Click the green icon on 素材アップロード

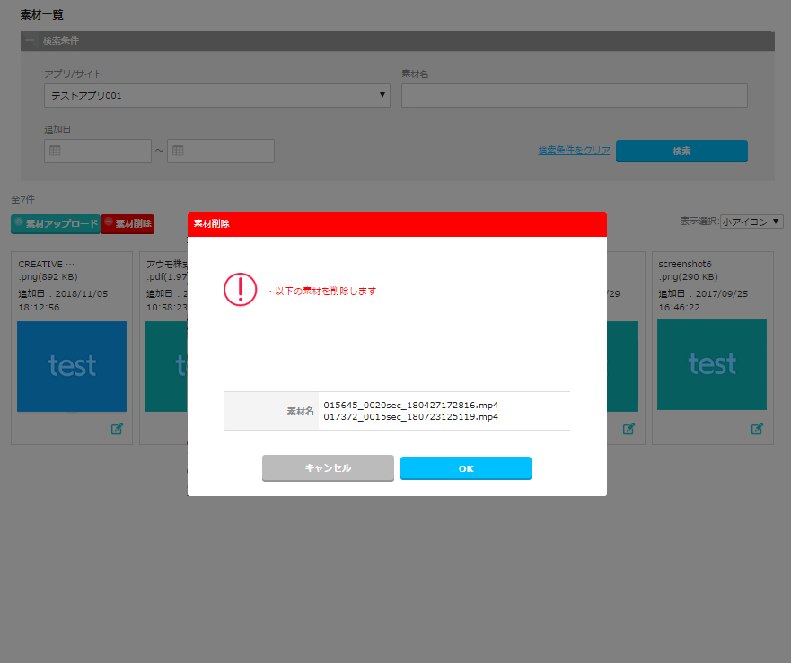tap(19, 222)
